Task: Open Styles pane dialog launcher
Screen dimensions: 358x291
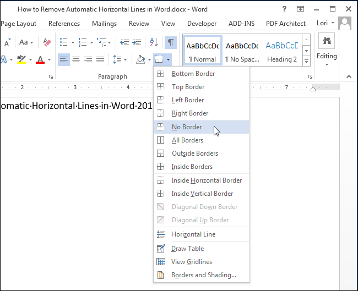Action: pyautogui.click(x=310, y=77)
